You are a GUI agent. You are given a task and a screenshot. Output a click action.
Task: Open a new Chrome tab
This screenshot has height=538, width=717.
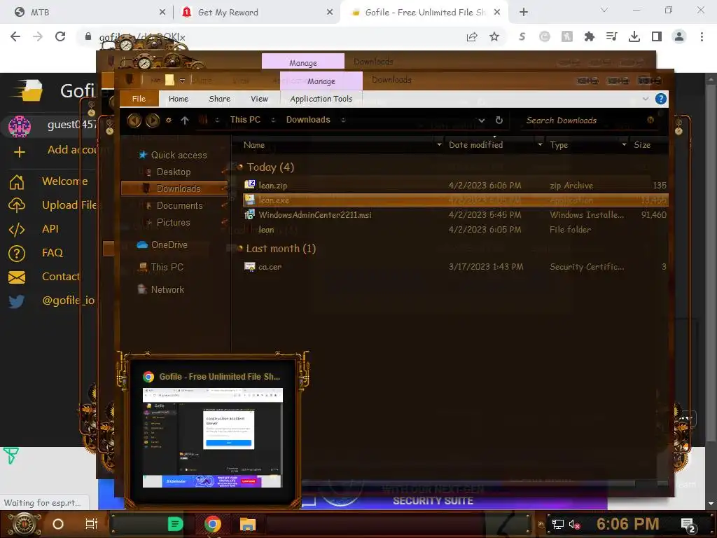[524, 13]
